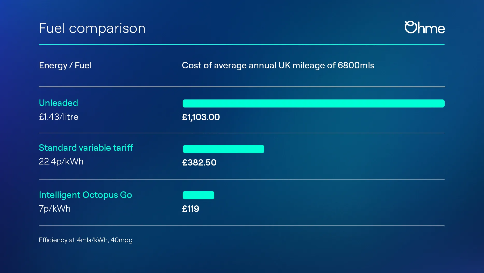
Task: Click the Unleaded fuel label
Action: (58, 103)
